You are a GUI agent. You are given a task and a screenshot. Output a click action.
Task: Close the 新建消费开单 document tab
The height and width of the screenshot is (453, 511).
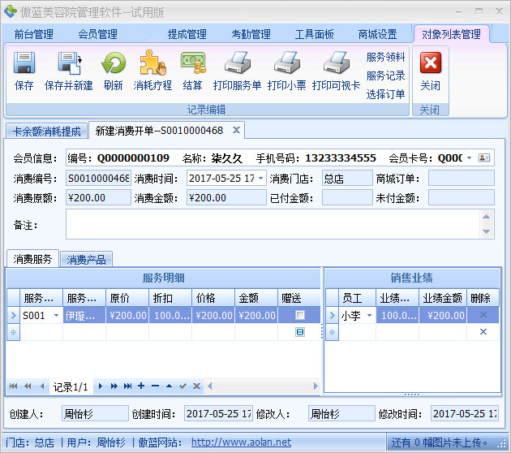(236, 130)
